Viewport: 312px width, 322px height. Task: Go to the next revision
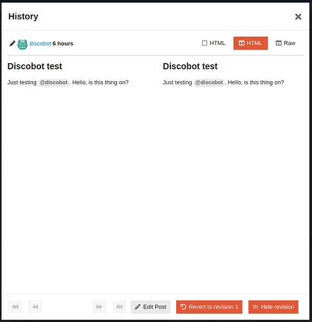pyautogui.click(x=99, y=307)
